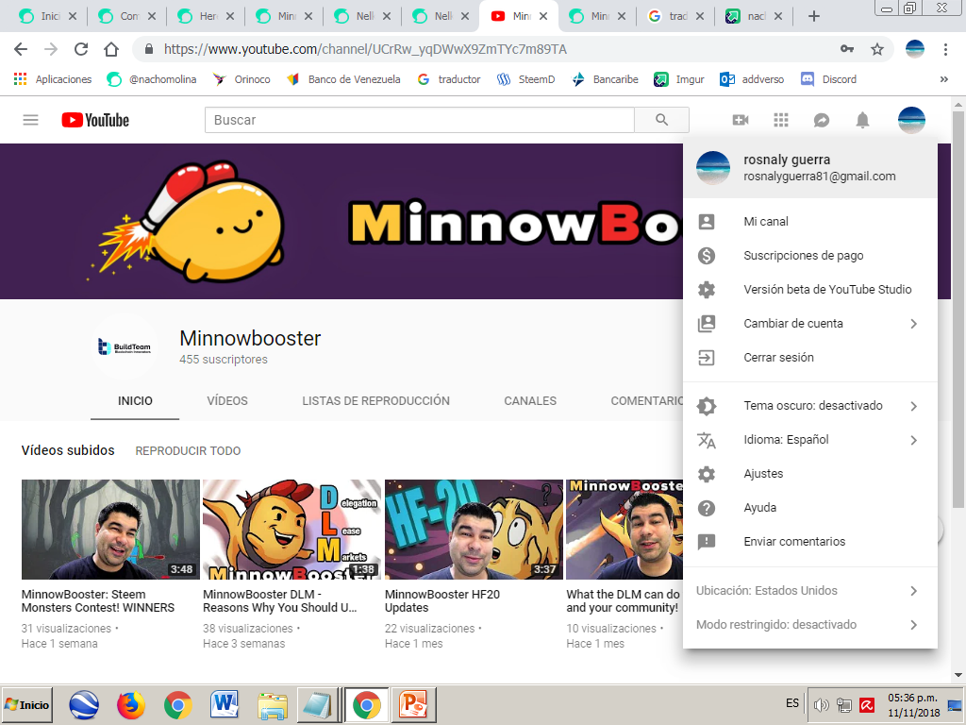Image resolution: width=966 pixels, height=725 pixels.
Task: Expand Idioma: Español options
Action: pyautogui.click(x=913, y=440)
